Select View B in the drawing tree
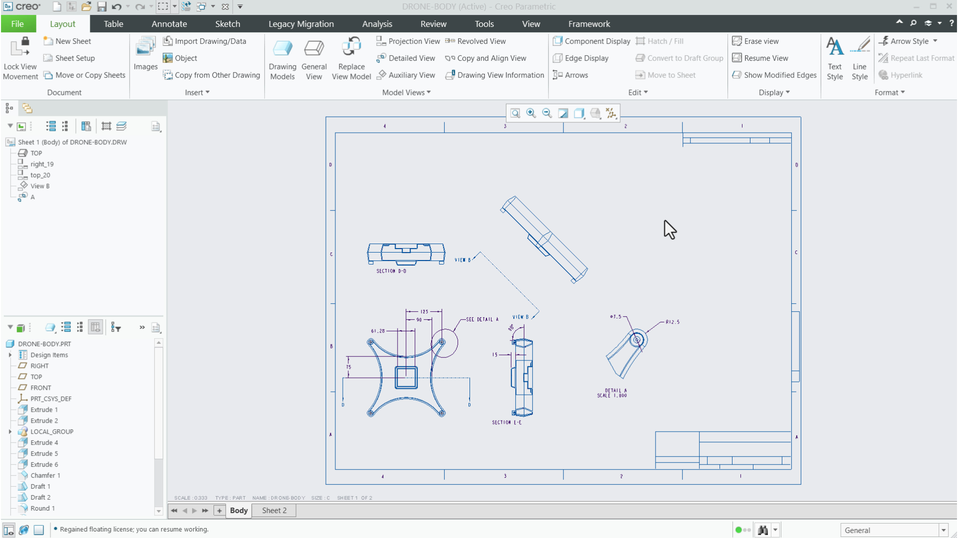The image size is (958, 538). coord(39,186)
